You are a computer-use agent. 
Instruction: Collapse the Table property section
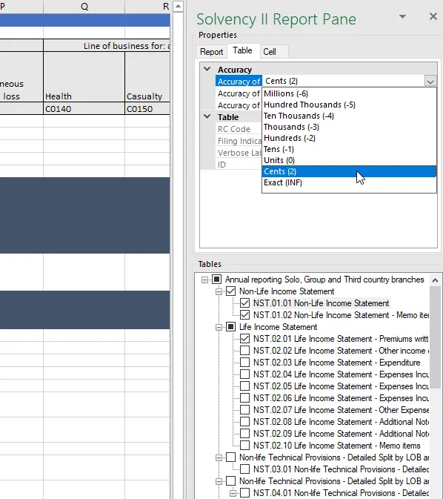[207, 117]
